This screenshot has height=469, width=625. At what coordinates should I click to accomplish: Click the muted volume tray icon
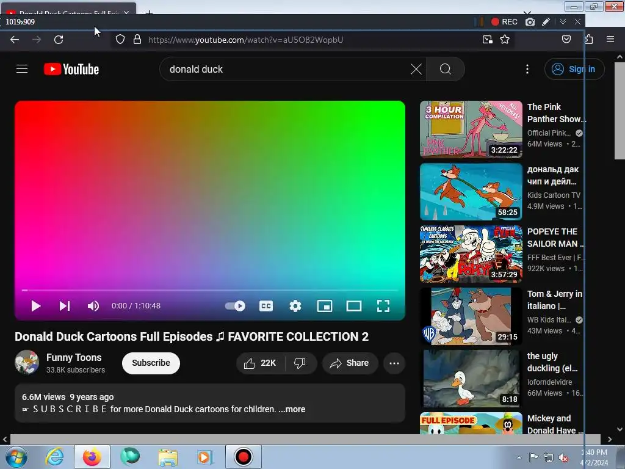click(x=563, y=458)
